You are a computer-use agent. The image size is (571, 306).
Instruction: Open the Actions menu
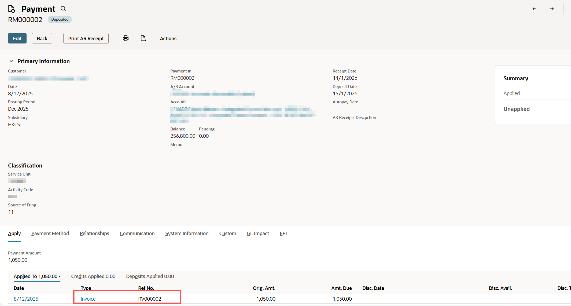pos(168,38)
